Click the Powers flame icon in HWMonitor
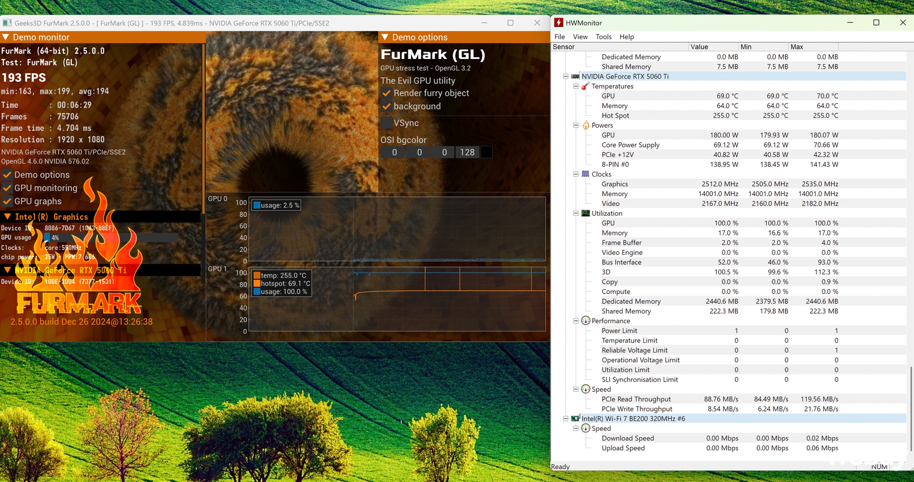 [x=585, y=125]
